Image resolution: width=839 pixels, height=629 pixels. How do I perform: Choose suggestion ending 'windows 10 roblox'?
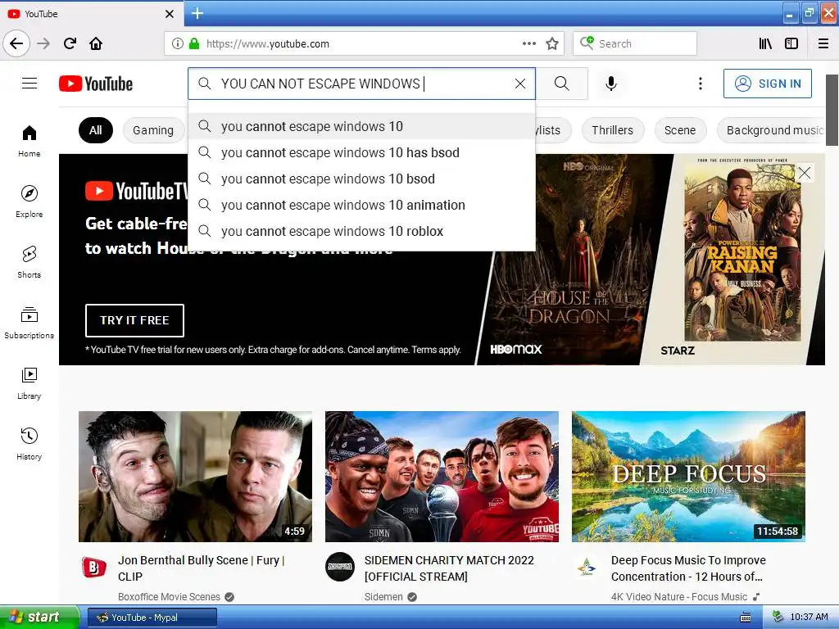tap(361, 231)
